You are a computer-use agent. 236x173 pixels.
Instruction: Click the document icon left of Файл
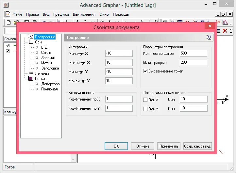pyautogui.click(x=8, y=14)
